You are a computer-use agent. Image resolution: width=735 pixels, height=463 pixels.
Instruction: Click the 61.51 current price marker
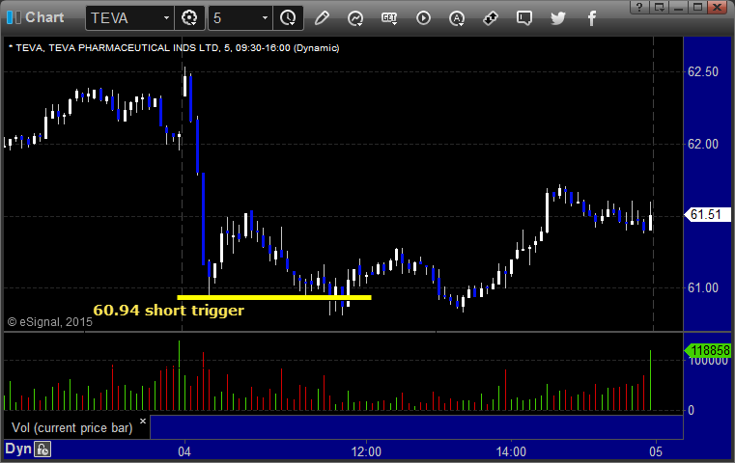coord(707,215)
